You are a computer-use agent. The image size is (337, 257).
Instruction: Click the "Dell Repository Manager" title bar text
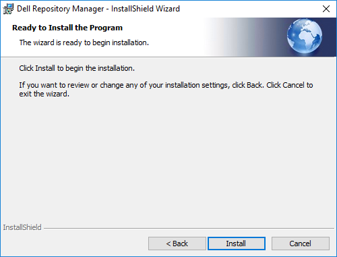point(61,9)
